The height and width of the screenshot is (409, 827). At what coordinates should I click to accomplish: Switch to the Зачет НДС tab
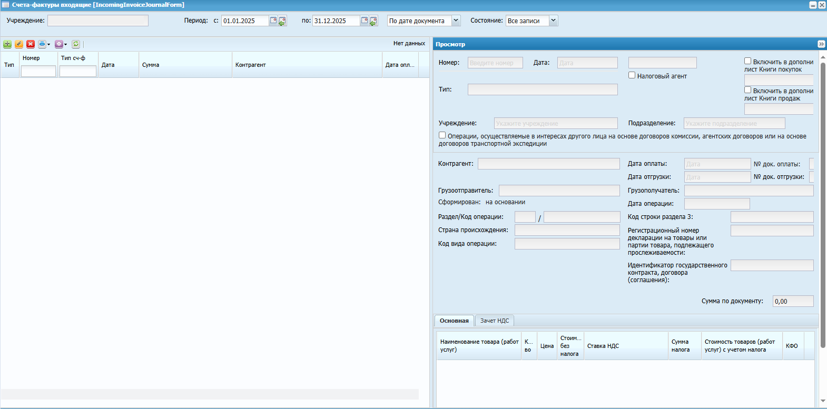tap(495, 321)
